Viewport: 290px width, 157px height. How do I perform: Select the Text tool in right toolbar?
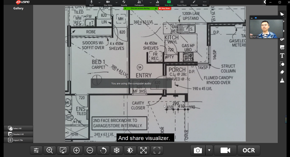282,56
